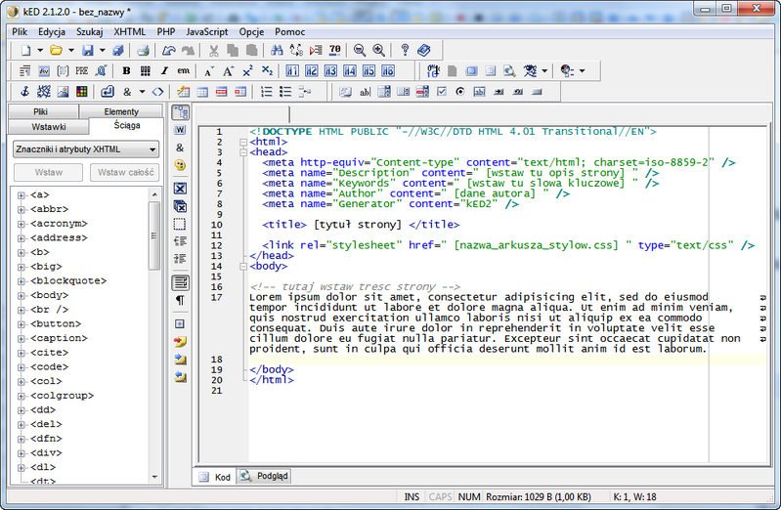The image size is (781, 510).
Task: Click the ampersand special character icon
Action: (x=127, y=92)
